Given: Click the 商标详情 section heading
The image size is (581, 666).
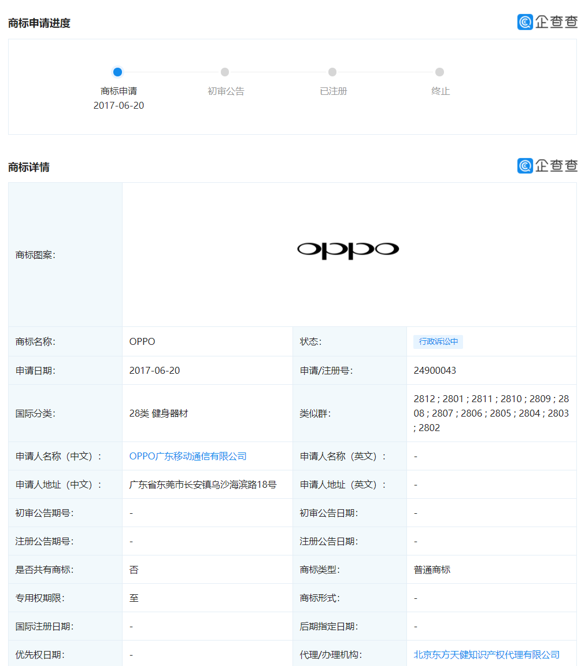Looking at the screenshot, I should [29, 167].
